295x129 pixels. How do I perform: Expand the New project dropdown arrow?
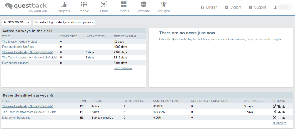(28, 22)
